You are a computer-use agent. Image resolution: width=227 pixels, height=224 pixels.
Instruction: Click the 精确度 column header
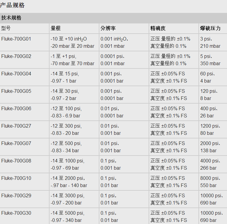point(158,28)
